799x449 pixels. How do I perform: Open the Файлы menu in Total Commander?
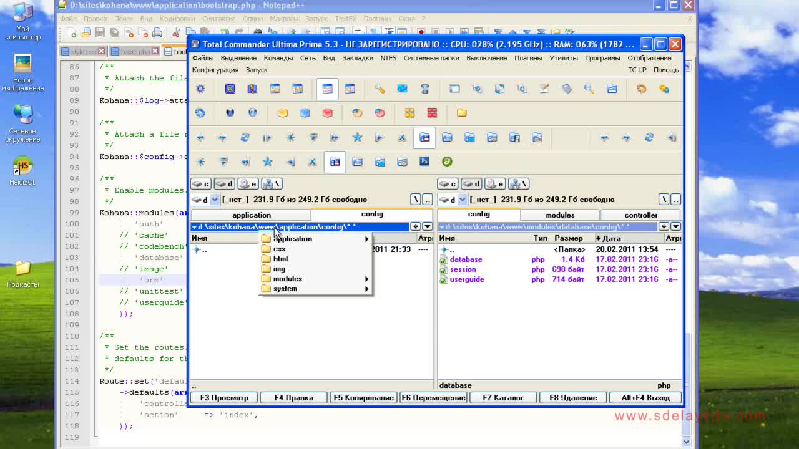click(203, 58)
